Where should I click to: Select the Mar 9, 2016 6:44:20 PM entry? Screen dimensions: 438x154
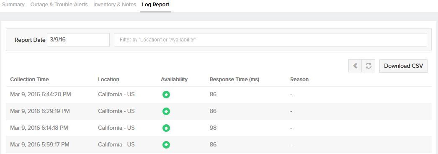pos(219,95)
